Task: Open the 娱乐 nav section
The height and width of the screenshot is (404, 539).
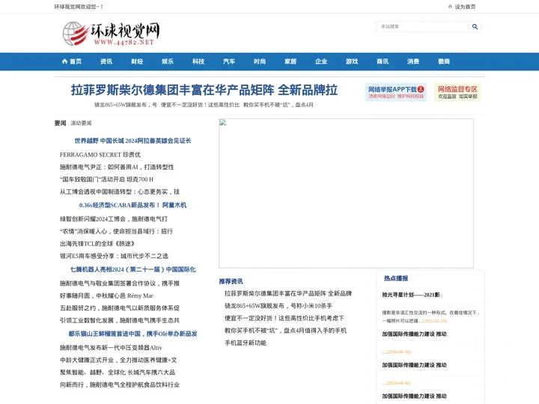Action: click(x=168, y=61)
